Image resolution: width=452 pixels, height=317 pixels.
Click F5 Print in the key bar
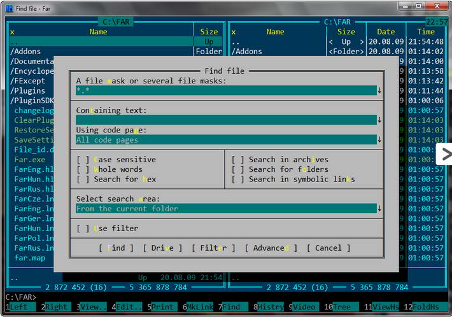pos(162,307)
